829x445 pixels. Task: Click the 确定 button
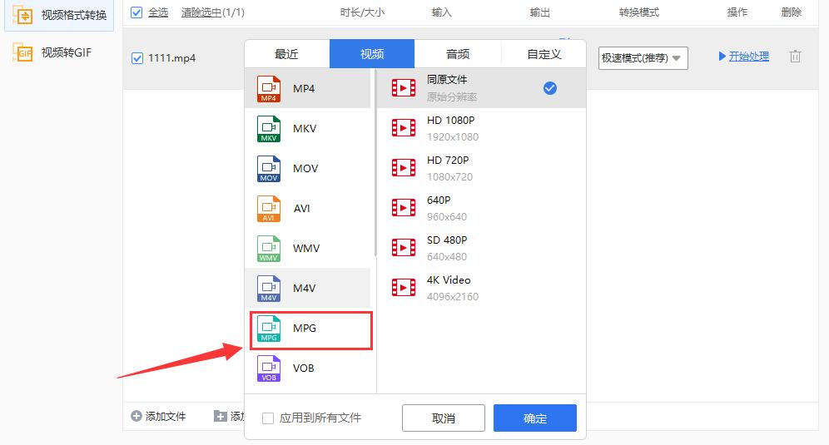[535, 418]
